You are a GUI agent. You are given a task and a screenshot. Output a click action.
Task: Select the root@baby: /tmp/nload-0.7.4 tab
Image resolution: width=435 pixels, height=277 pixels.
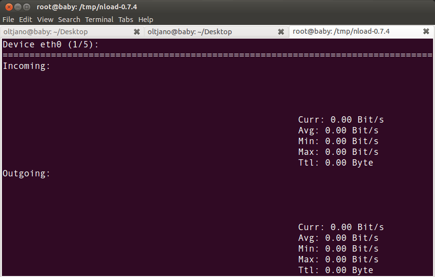pyautogui.click(x=341, y=32)
